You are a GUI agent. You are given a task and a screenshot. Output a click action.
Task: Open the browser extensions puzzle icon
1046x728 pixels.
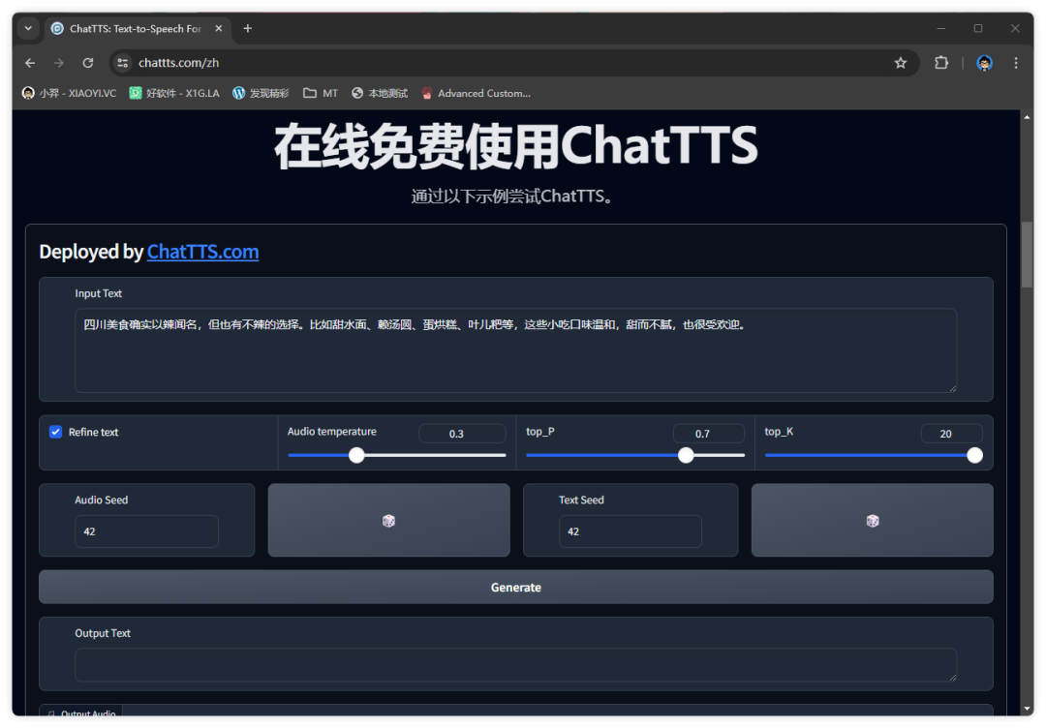tap(940, 63)
